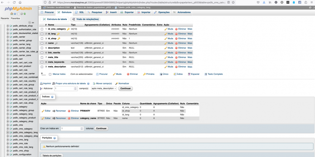Click the page settings gear at top right

click(x=310, y=8)
